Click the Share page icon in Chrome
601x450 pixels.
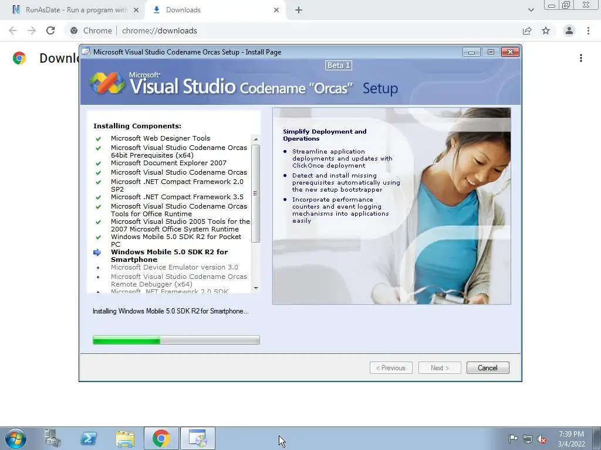pyautogui.click(x=527, y=30)
